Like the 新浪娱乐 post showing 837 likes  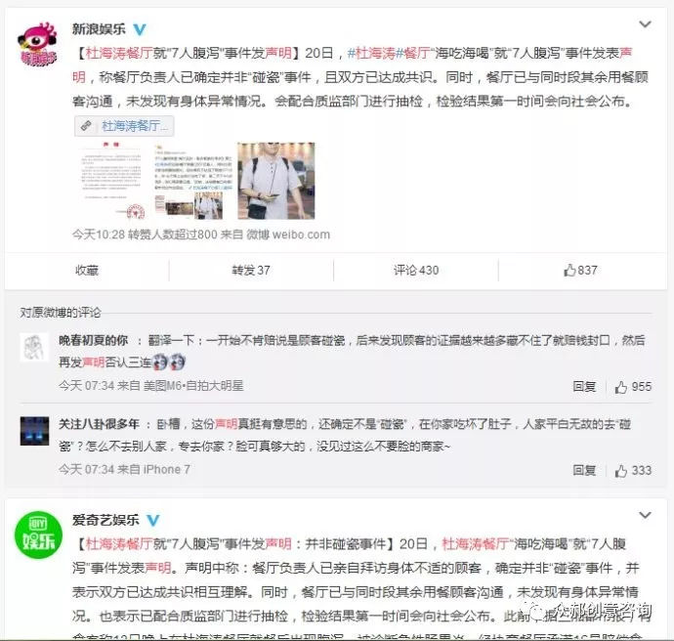coord(581,271)
